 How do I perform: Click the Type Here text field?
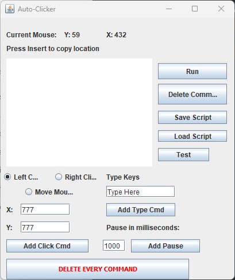point(140,192)
